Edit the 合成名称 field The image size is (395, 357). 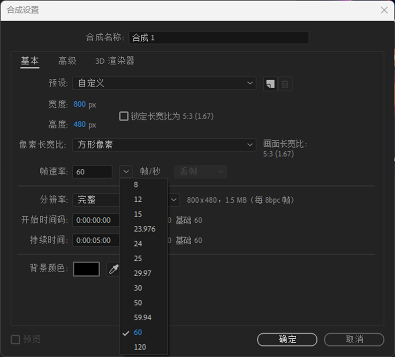[x=219, y=38]
